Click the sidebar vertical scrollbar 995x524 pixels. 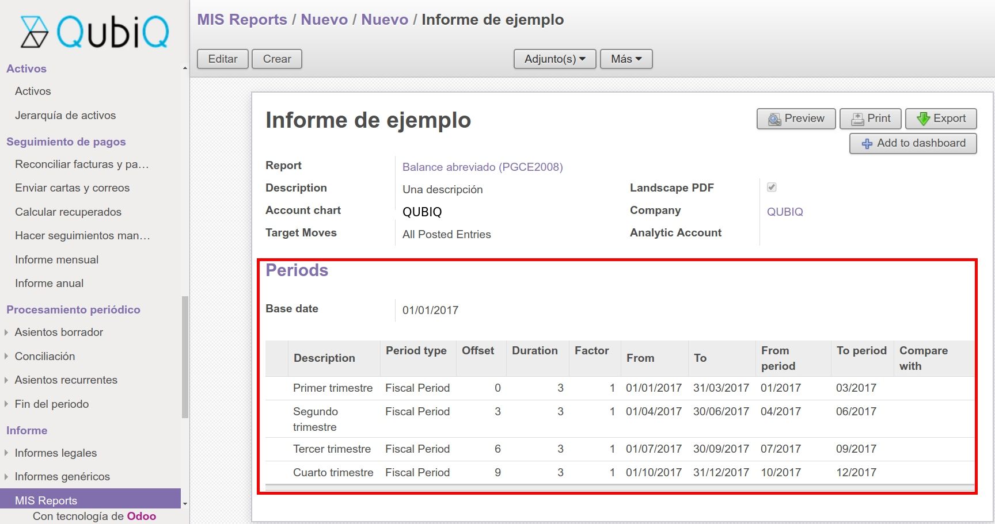[185, 357]
